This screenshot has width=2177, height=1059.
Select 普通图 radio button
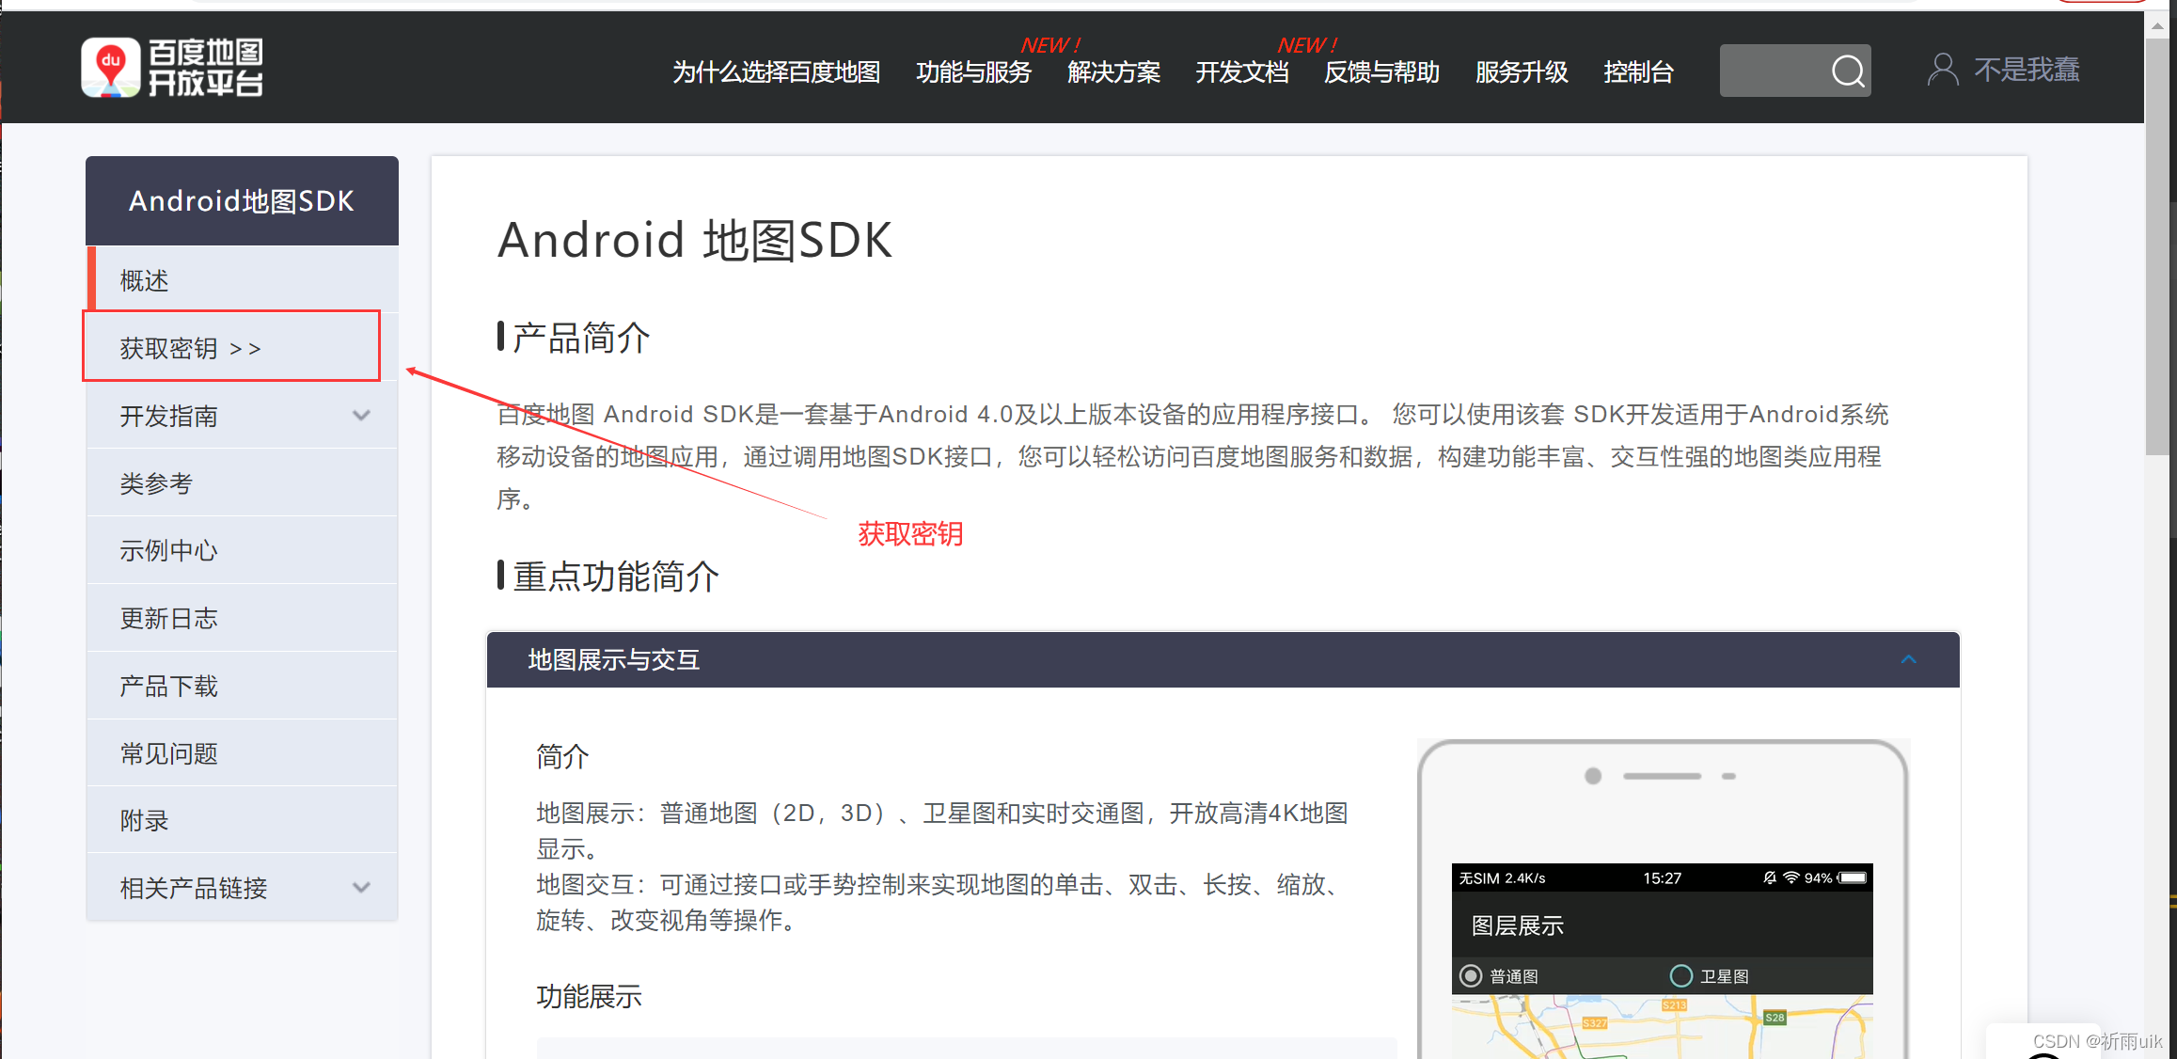click(1470, 976)
